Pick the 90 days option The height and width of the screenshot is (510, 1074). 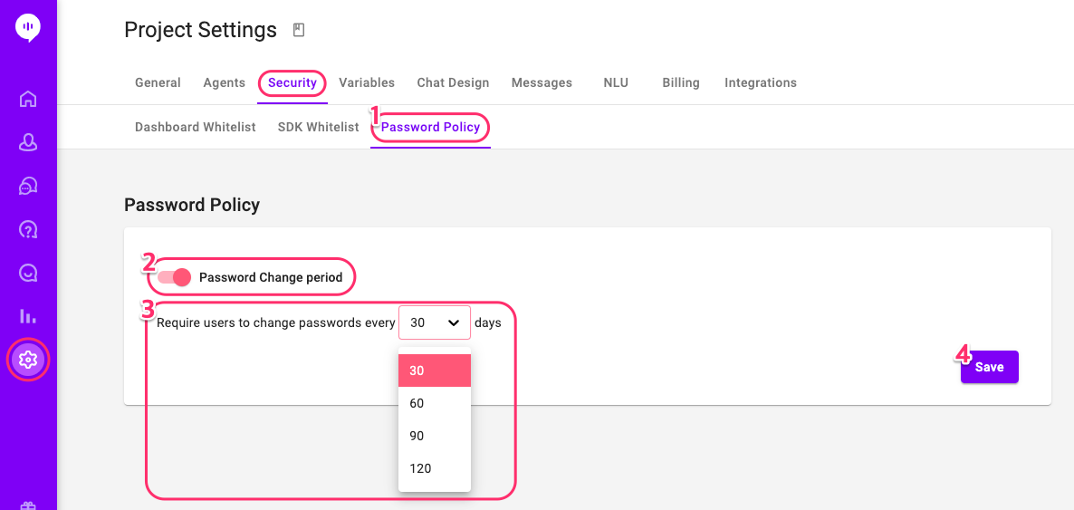[x=435, y=436]
